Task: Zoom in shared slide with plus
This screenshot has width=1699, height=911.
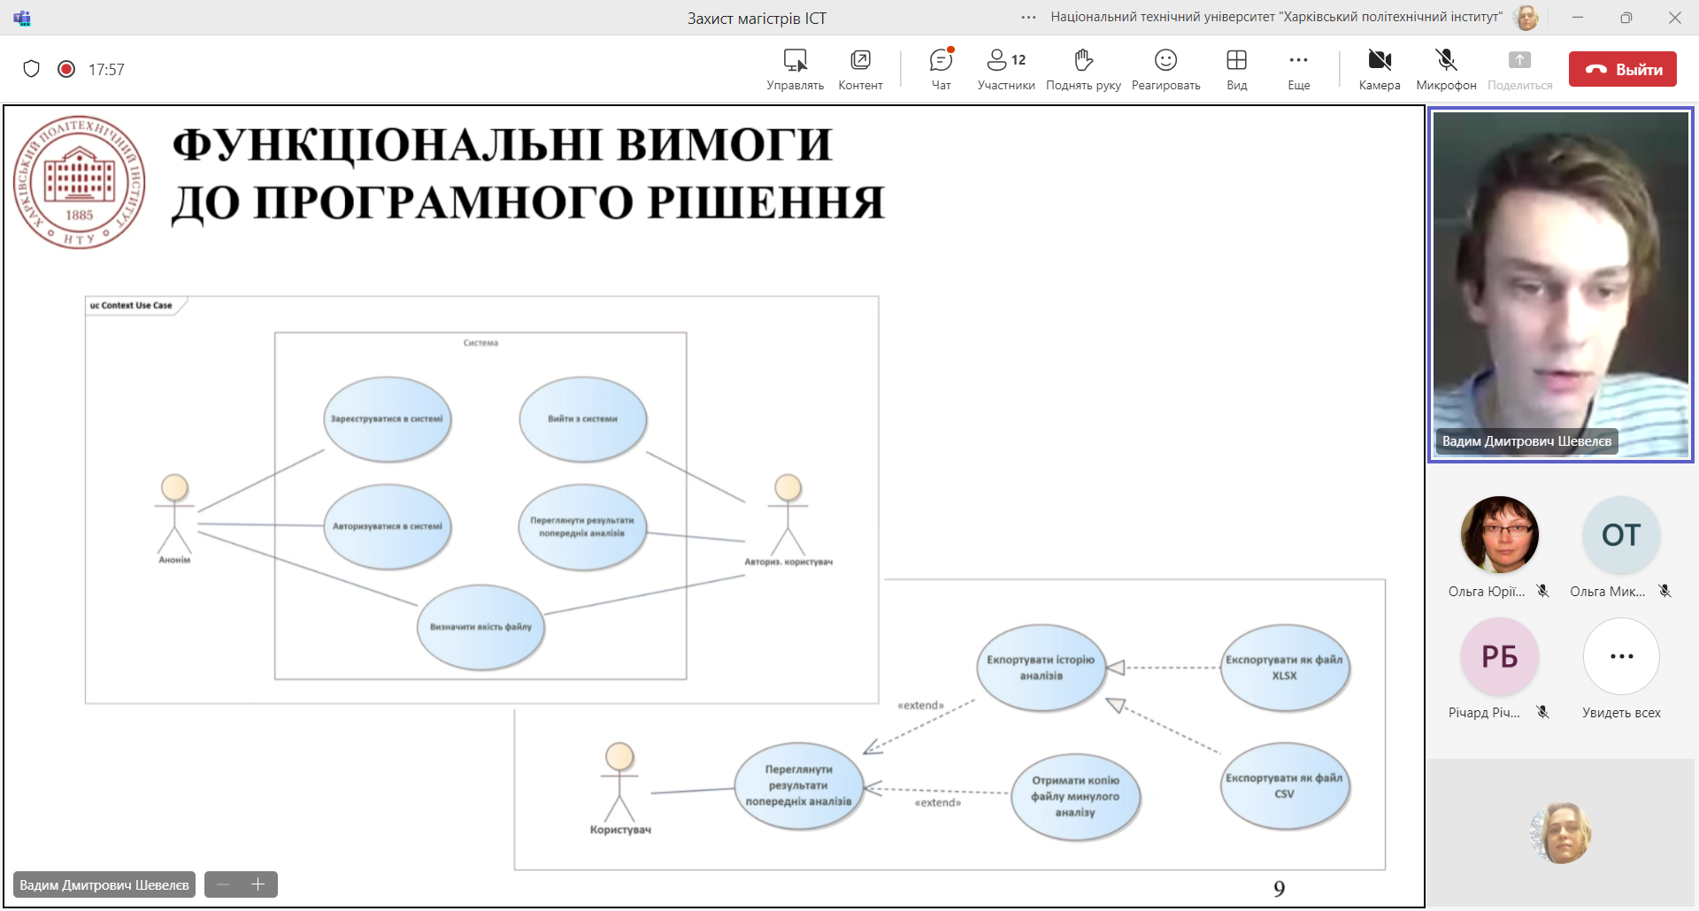Action: (x=258, y=884)
